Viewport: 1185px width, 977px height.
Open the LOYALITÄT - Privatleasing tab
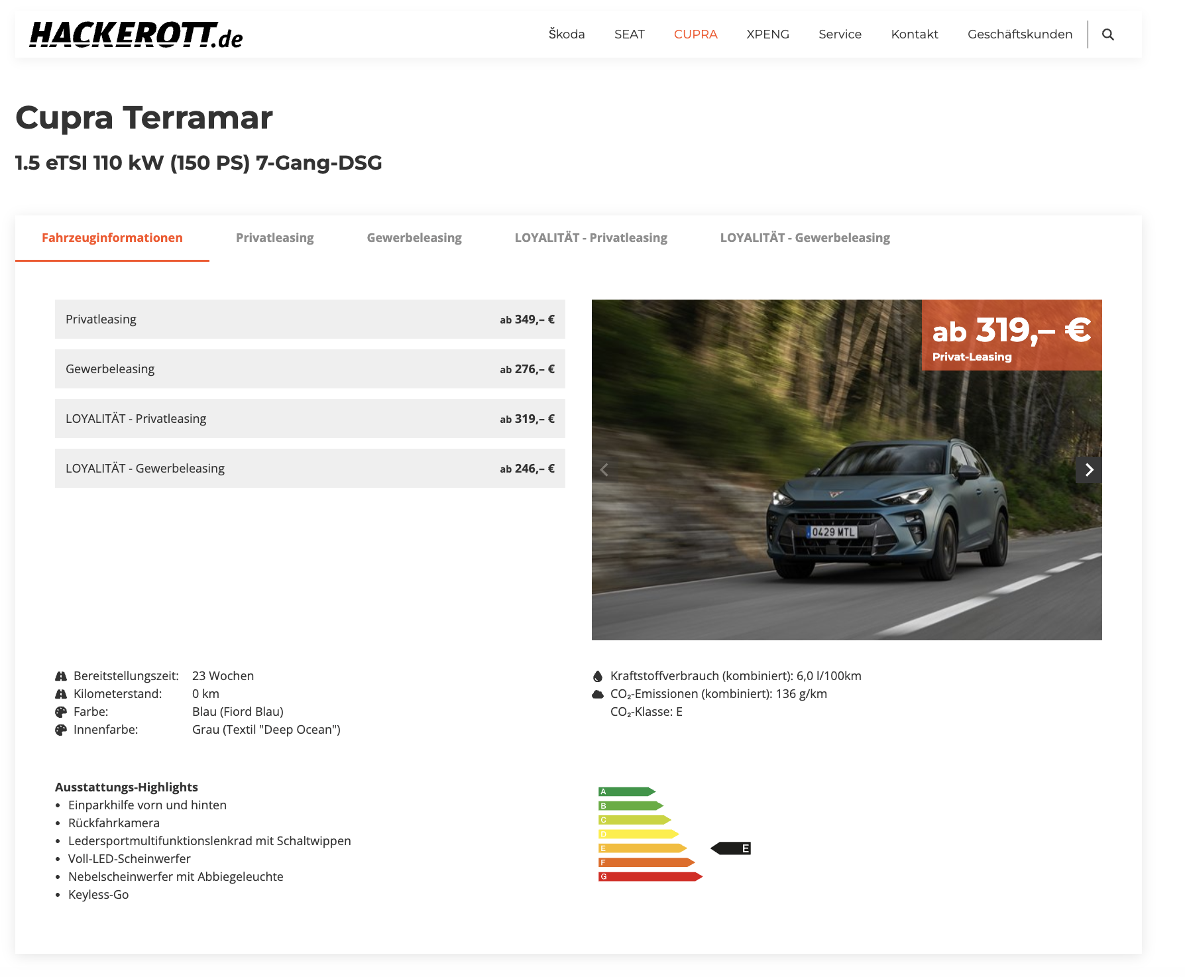coord(591,238)
